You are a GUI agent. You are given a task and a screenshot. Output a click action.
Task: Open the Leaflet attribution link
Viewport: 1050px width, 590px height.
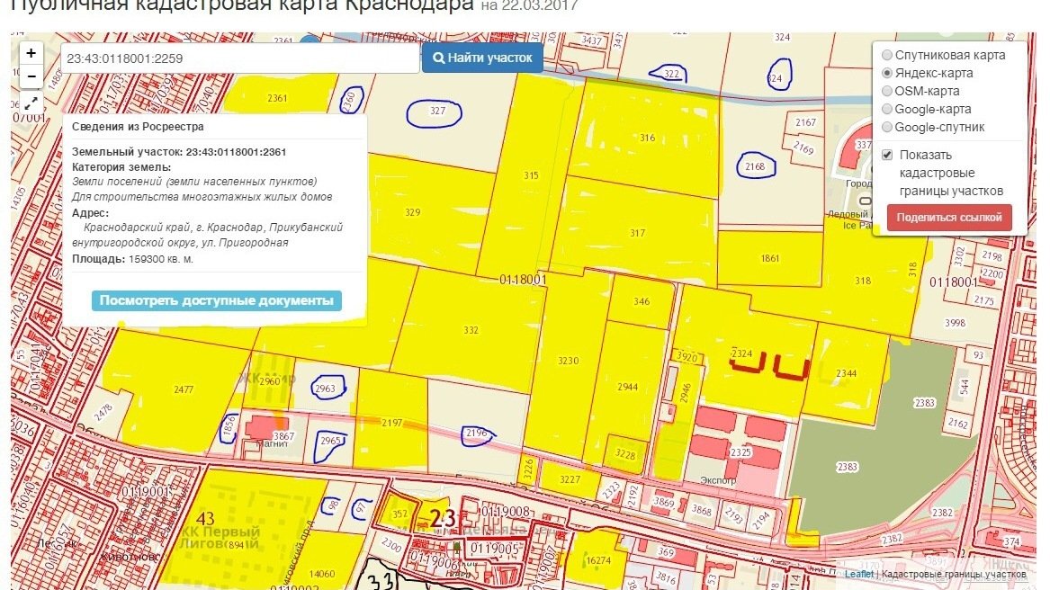tap(858, 574)
